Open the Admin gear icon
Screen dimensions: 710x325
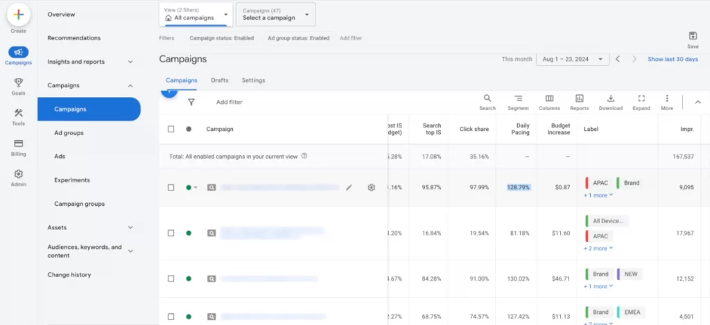pos(19,174)
